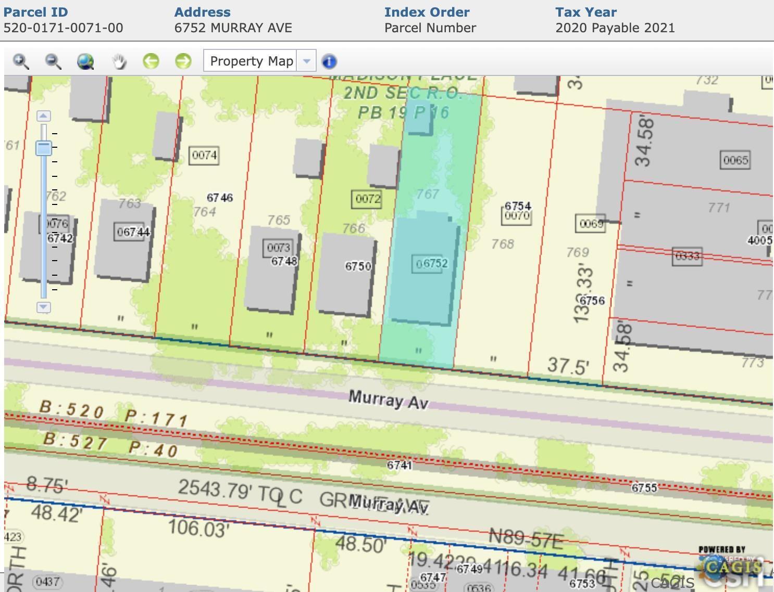
Task: Click the 48.50' dimension label
Action: click(x=360, y=544)
